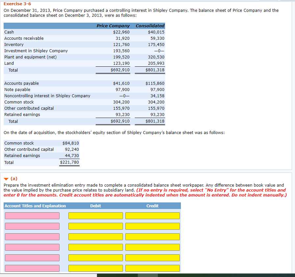Open the second account title dropdown
The height and width of the screenshot is (277, 295).
click(32, 226)
